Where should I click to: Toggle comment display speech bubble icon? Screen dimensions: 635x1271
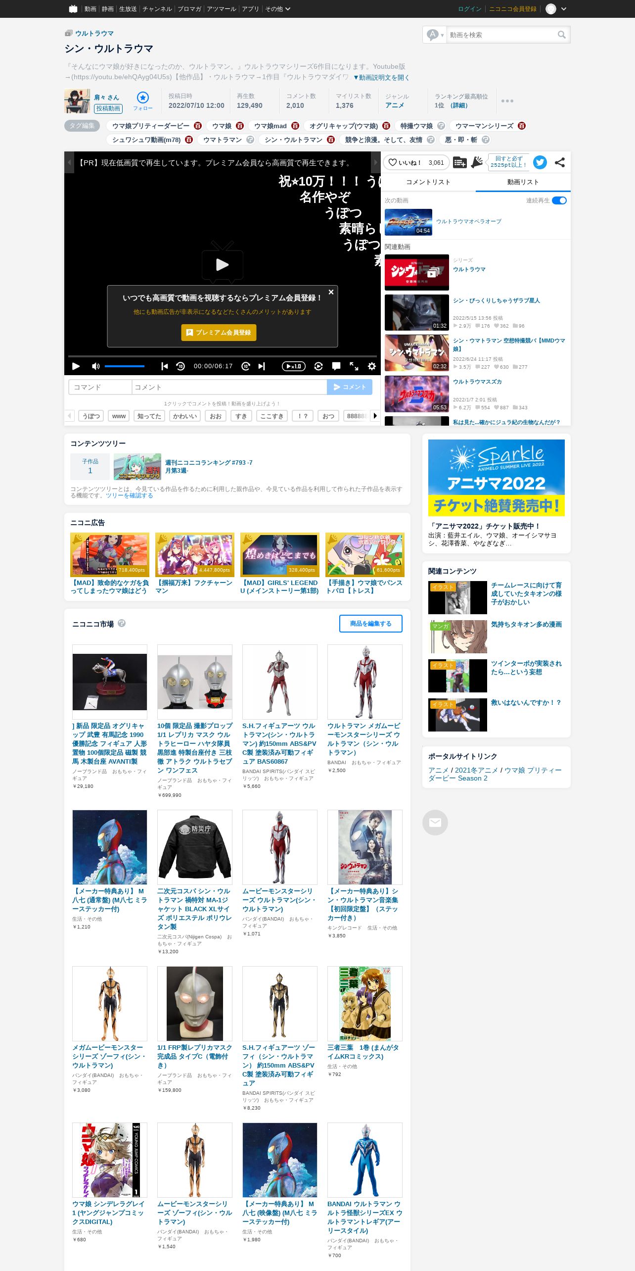pos(336,366)
